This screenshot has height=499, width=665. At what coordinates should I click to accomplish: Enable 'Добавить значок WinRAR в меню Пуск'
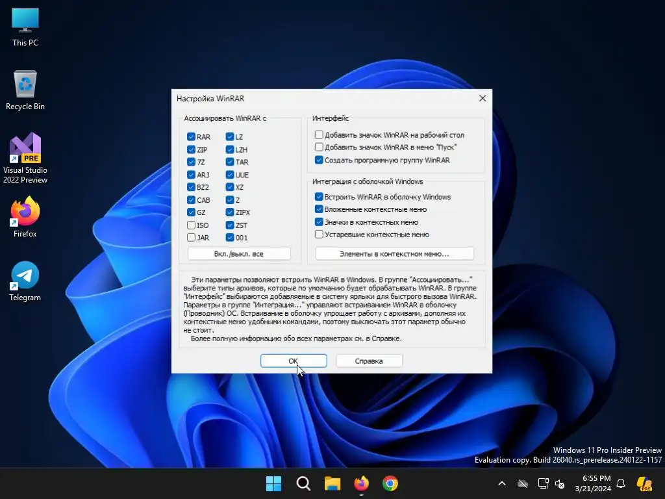319,147
